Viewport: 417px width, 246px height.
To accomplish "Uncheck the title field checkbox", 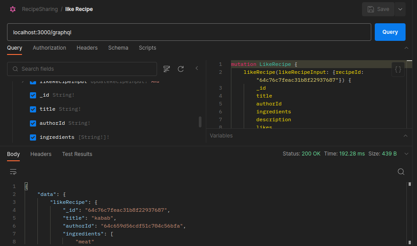I will (x=33, y=109).
